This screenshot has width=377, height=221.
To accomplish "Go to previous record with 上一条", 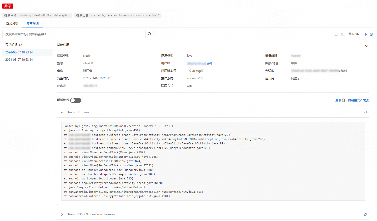I will (x=339, y=34).
